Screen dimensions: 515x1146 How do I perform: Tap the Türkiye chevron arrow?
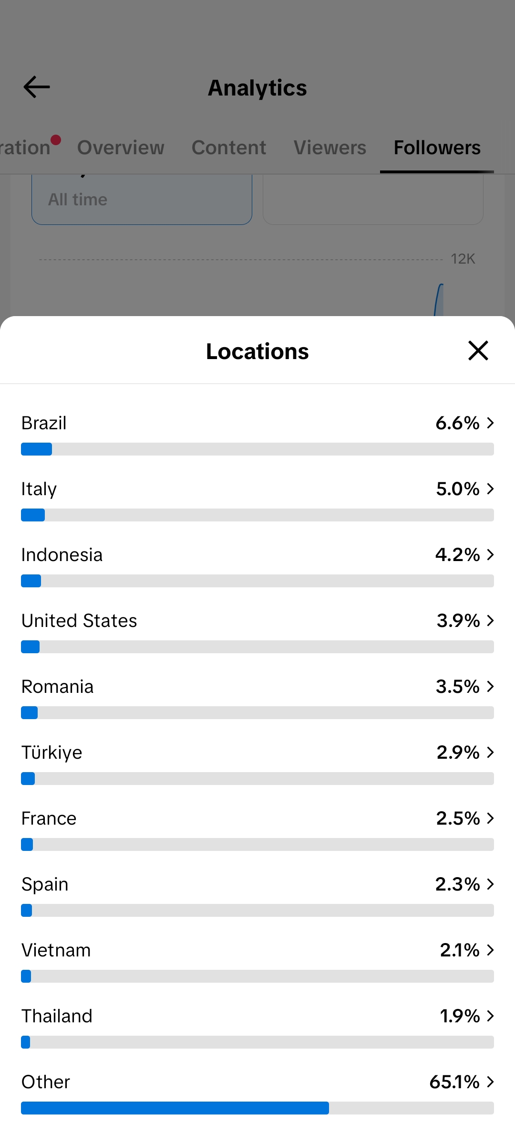pyautogui.click(x=490, y=752)
